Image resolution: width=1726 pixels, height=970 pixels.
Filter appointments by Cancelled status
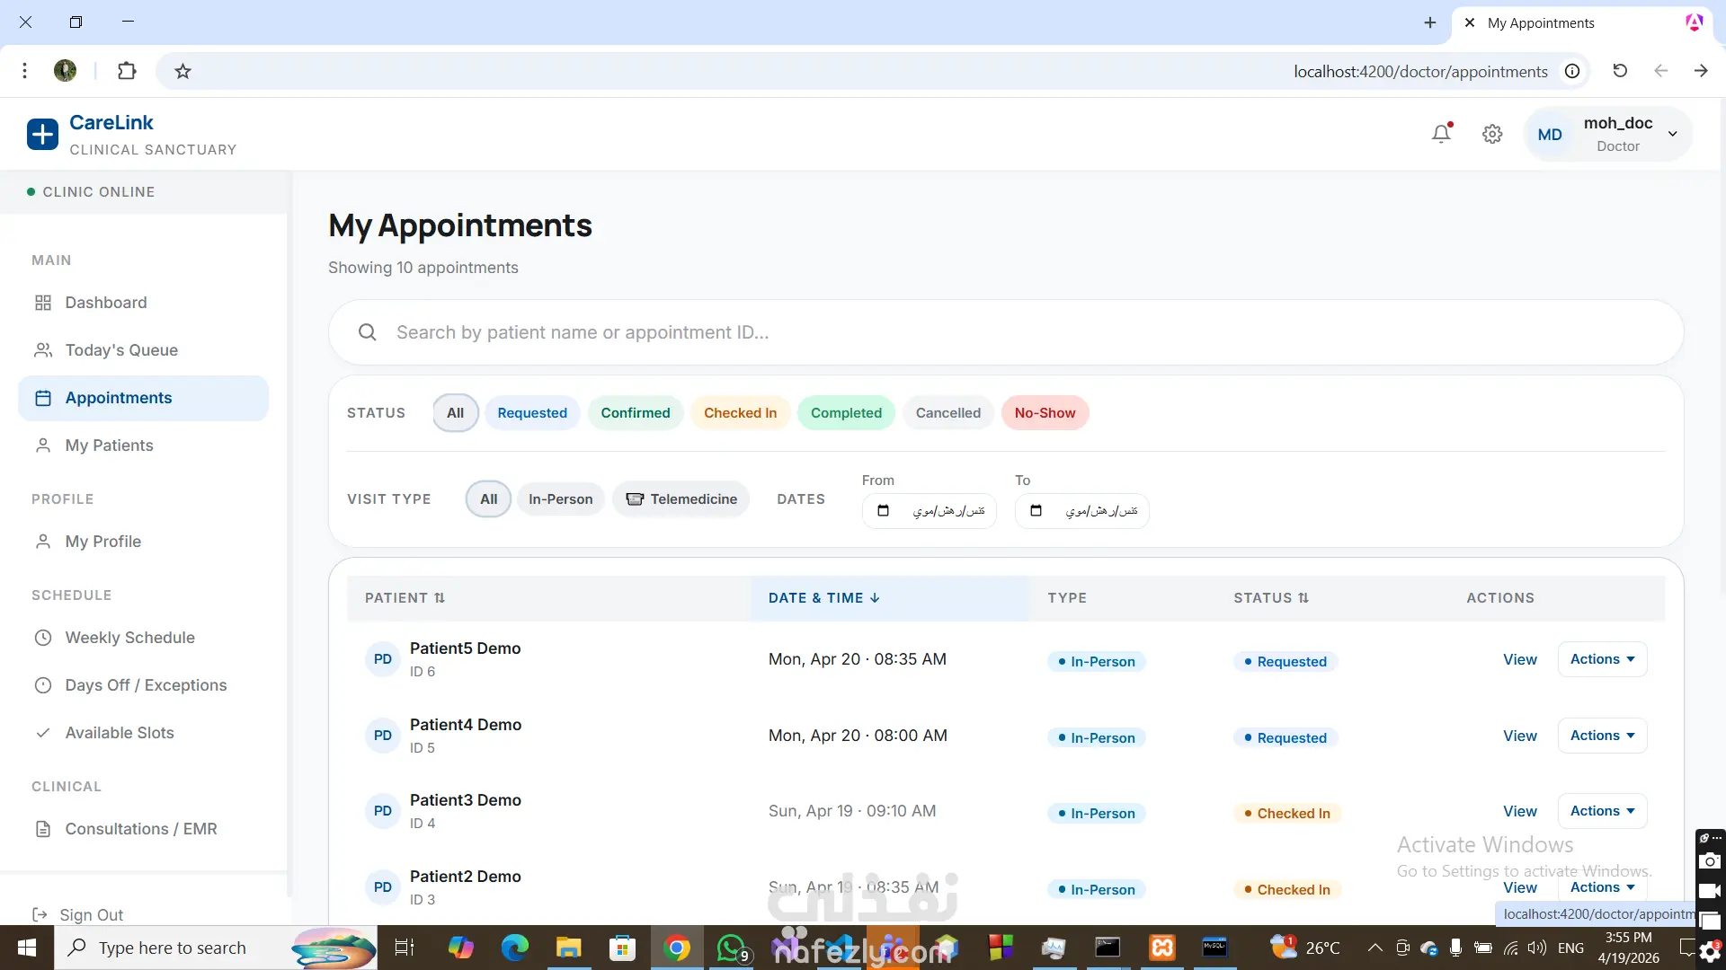coord(948,413)
